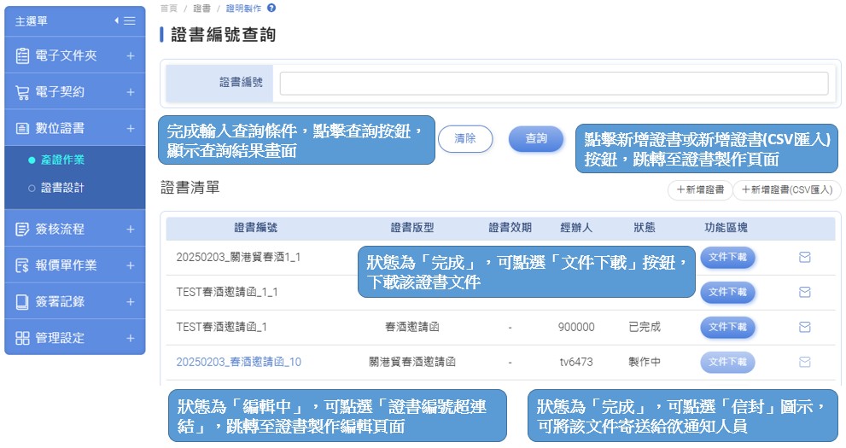This screenshot has width=846, height=448.
Task: Click the 電子契約 cart icon
Action: pyautogui.click(x=22, y=92)
